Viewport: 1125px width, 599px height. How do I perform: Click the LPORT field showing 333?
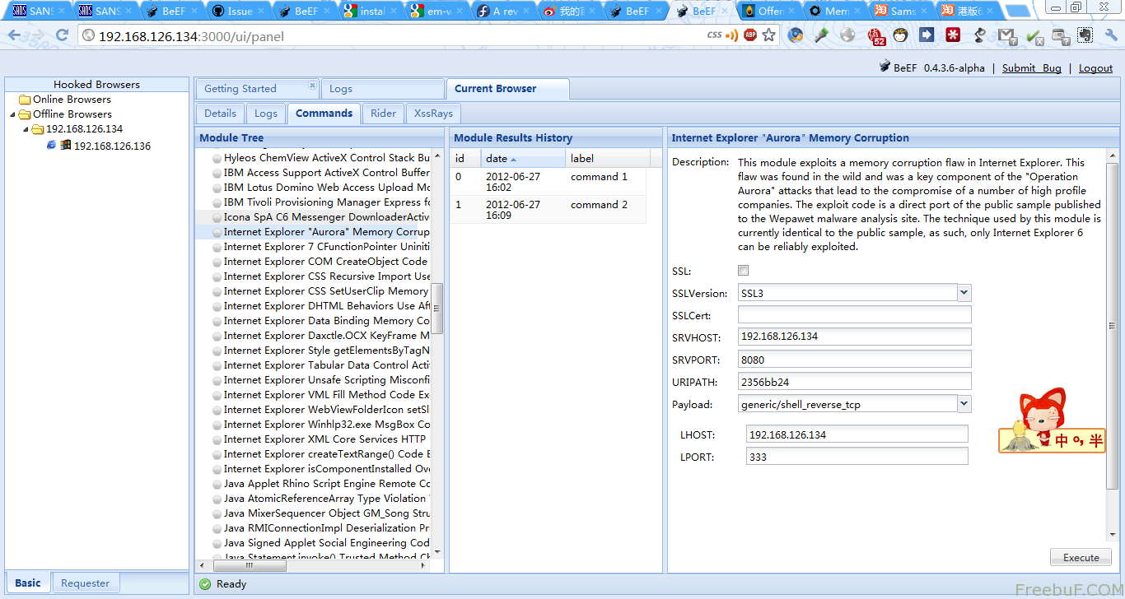[x=857, y=457]
